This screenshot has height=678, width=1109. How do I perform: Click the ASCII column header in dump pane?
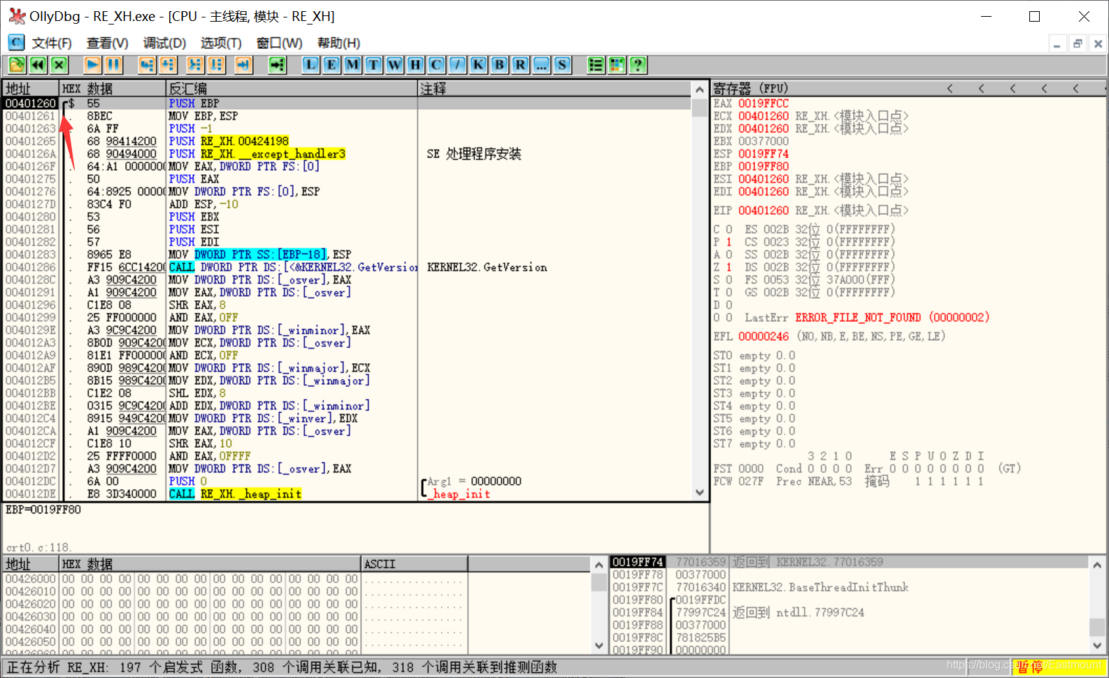414,564
